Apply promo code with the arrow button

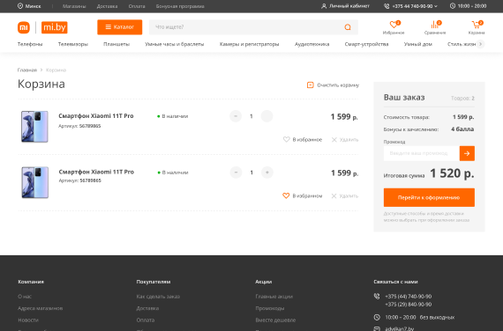467,153
